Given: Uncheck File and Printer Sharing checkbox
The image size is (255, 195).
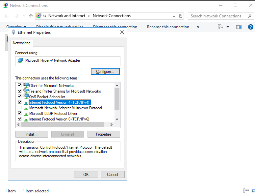Looking at the screenshot, I should click(x=19, y=91).
